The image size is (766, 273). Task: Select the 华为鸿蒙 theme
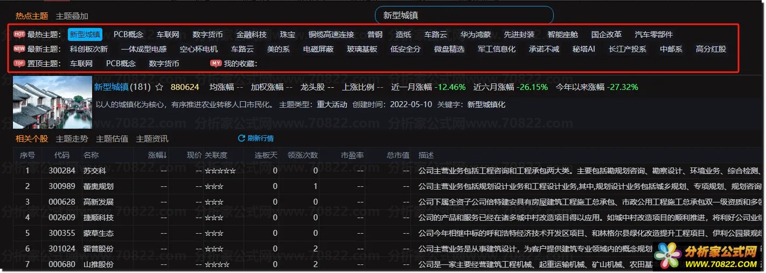click(x=476, y=34)
